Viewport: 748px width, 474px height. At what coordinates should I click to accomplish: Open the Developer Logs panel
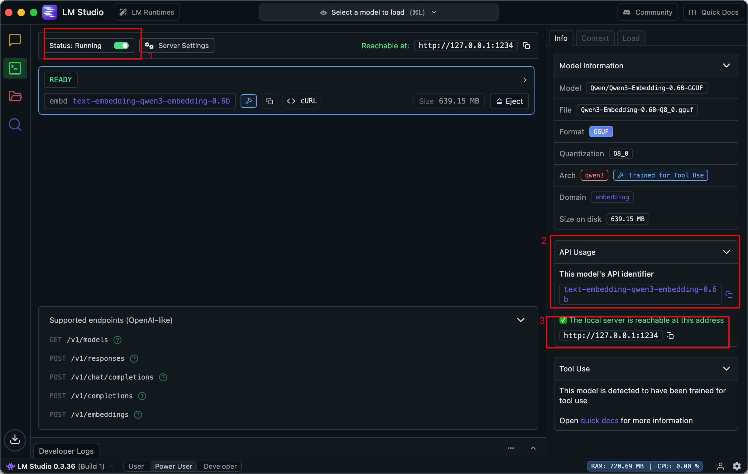tap(66, 451)
